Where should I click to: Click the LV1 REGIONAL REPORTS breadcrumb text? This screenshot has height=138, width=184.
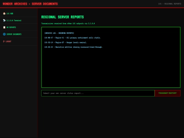170,4
